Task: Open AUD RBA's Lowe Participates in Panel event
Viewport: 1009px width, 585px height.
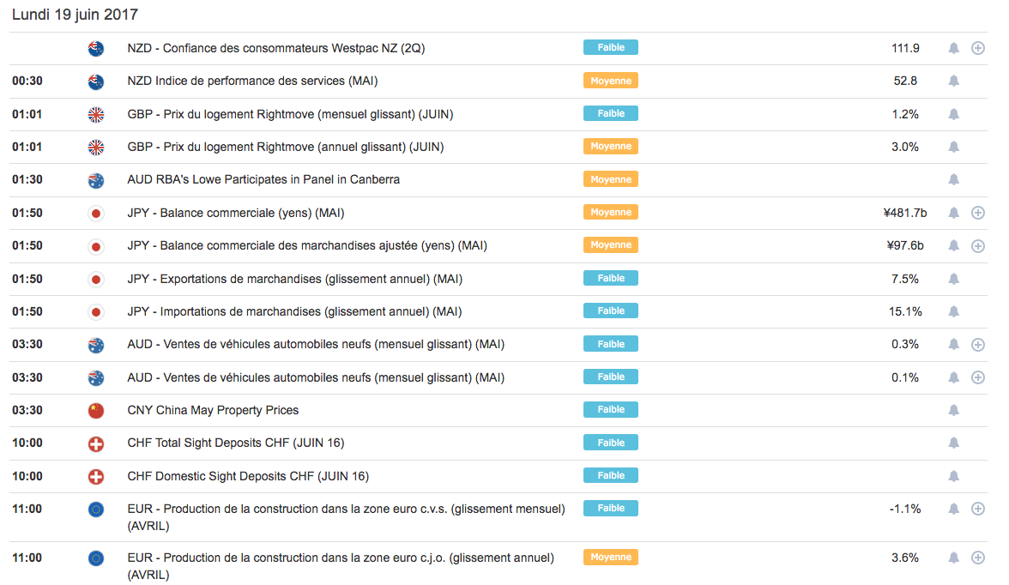Action: (x=263, y=180)
